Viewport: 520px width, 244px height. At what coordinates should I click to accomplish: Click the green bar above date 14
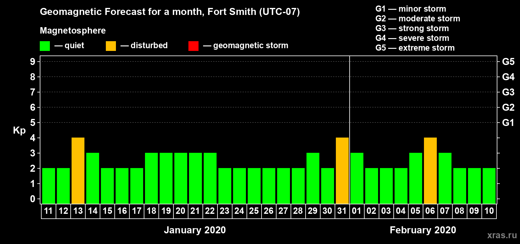93,178
